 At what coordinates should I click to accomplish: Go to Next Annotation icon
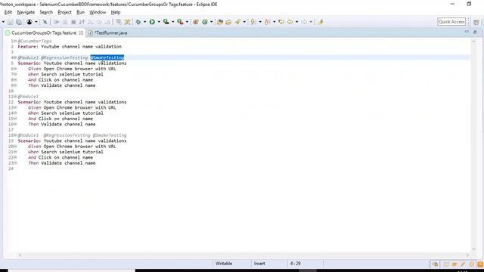tap(253, 22)
